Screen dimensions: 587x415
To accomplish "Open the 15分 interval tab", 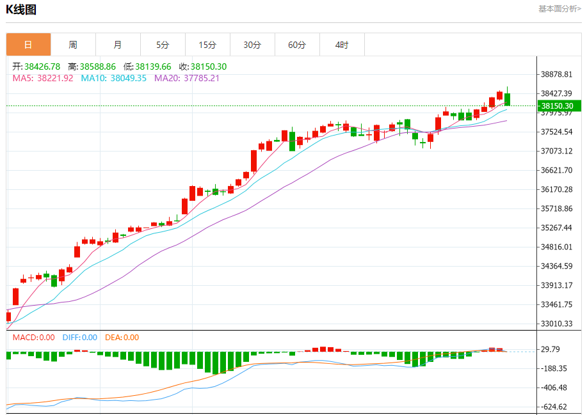I will [x=208, y=45].
